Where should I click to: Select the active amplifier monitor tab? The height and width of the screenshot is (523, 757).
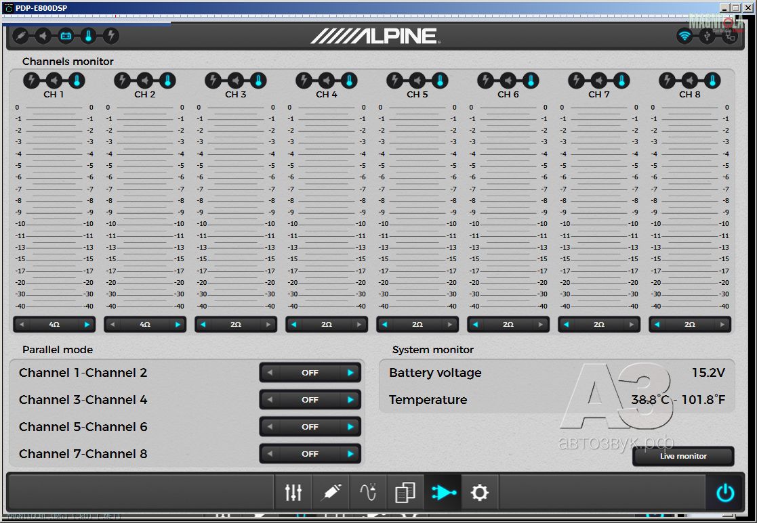pos(443,492)
